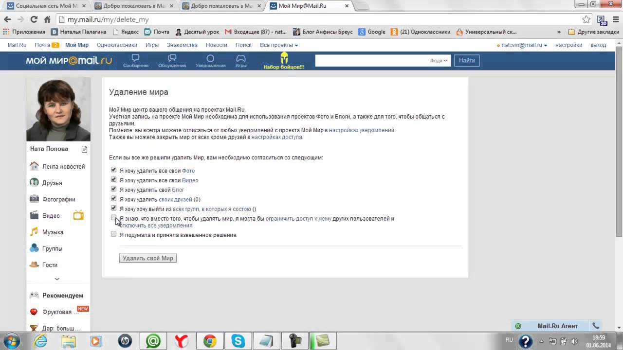Click the document icon beside Ната Попова
The image size is (623, 350).
click(84, 149)
